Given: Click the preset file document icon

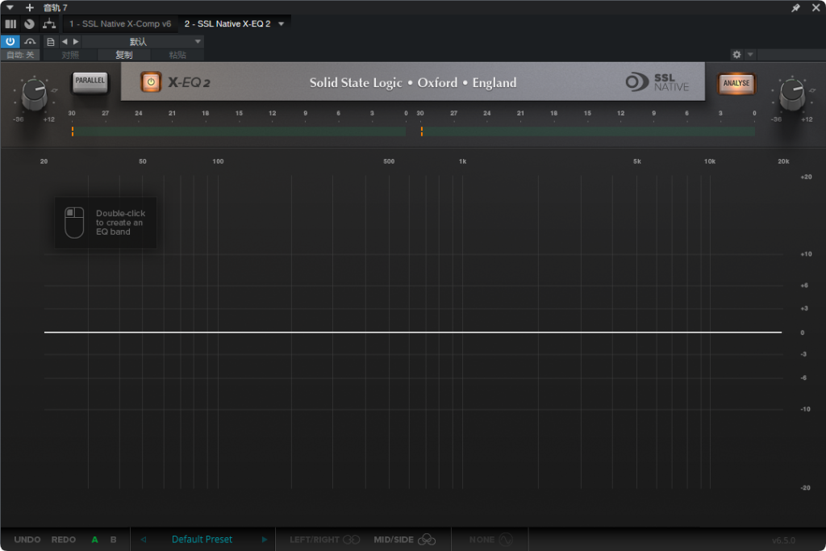Looking at the screenshot, I should (51, 41).
